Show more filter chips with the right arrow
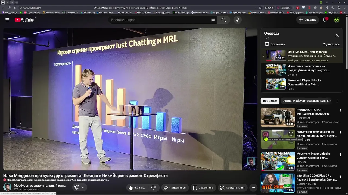This screenshot has height=195, width=348. 338,101
